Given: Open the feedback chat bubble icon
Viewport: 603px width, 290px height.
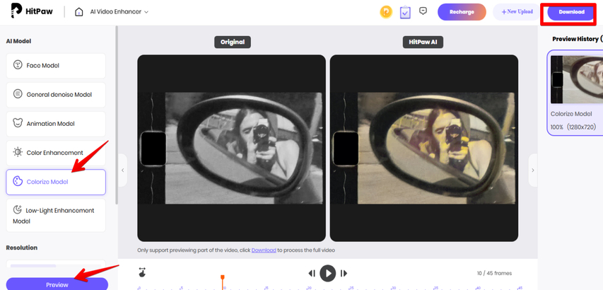Looking at the screenshot, I should pyautogui.click(x=423, y=11).
